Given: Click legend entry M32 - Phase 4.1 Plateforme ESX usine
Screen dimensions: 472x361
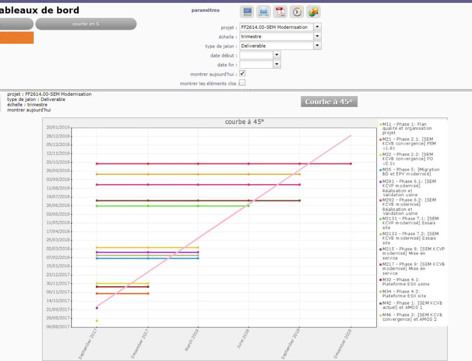Looking at the screenshot, I should (x=405, y=282).
